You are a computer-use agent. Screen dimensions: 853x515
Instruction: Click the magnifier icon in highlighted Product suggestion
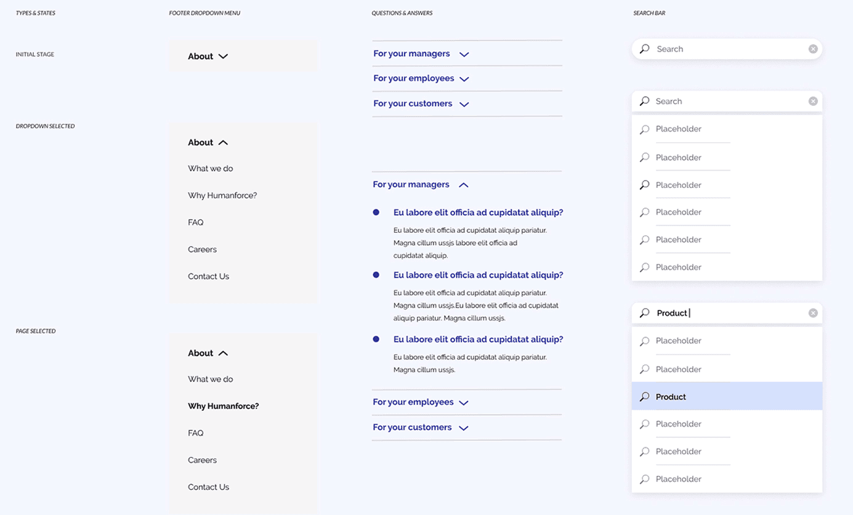[x=644, y=397]
